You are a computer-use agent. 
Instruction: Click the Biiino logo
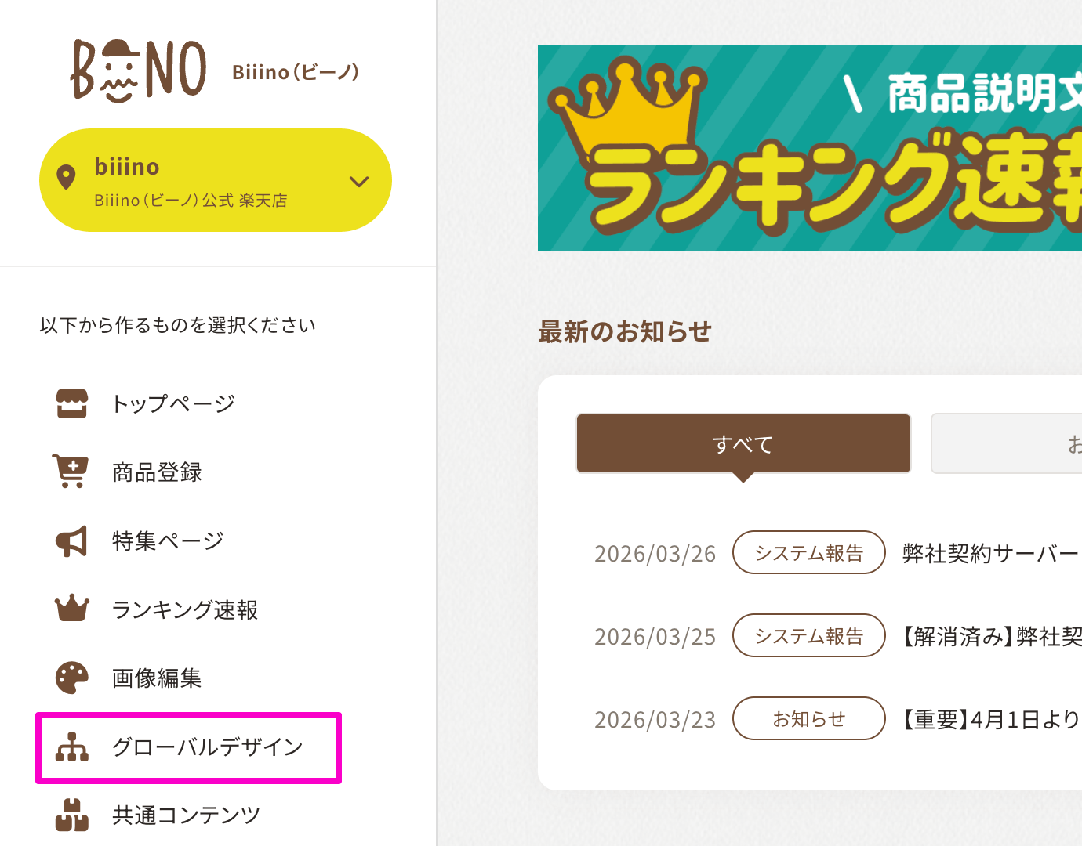pos(139,70)
